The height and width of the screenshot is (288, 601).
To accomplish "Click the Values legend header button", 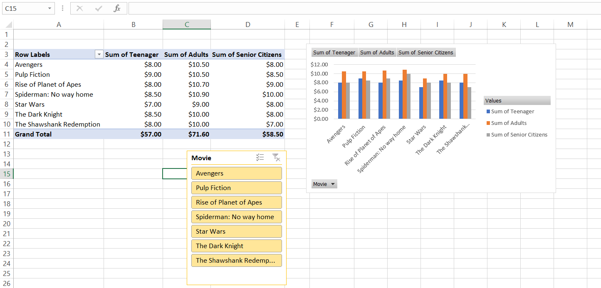I will (517, 100).
